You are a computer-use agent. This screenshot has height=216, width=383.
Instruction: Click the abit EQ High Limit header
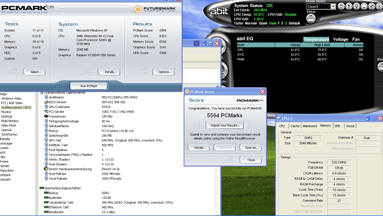[322, 45]
